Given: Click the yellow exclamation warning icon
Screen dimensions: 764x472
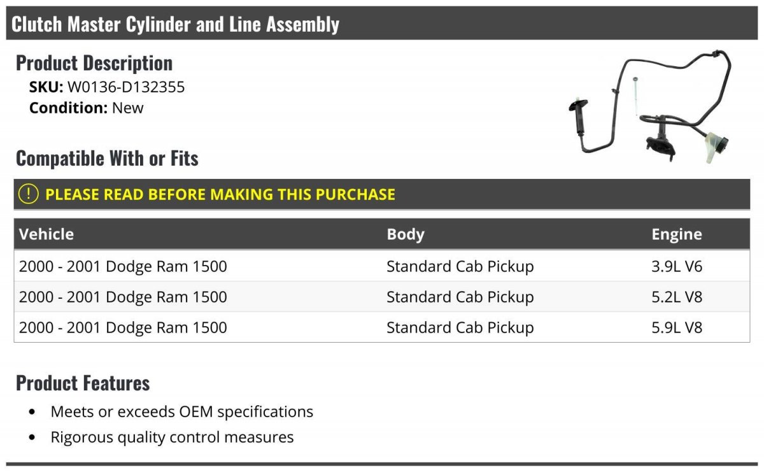Looking at the screenshot, I should coord(29,194).
